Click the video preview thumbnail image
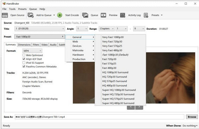The width and height of the screenshot is (199, 129). 170,78
